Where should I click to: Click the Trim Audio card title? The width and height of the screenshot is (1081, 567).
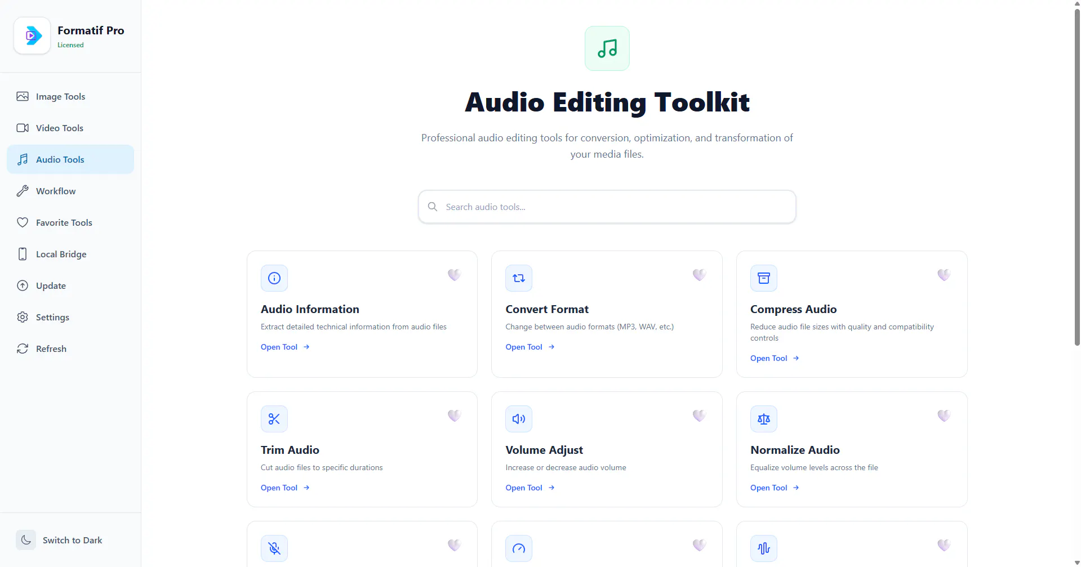tap(290, 450)
